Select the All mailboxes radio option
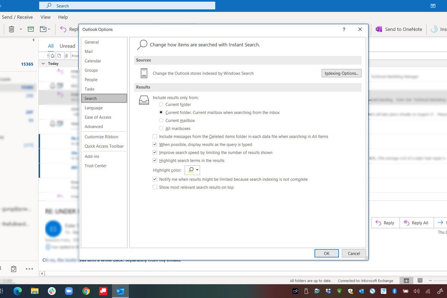Image resolution: width=447 pixels, height=298 pixels. pos(161,129)
